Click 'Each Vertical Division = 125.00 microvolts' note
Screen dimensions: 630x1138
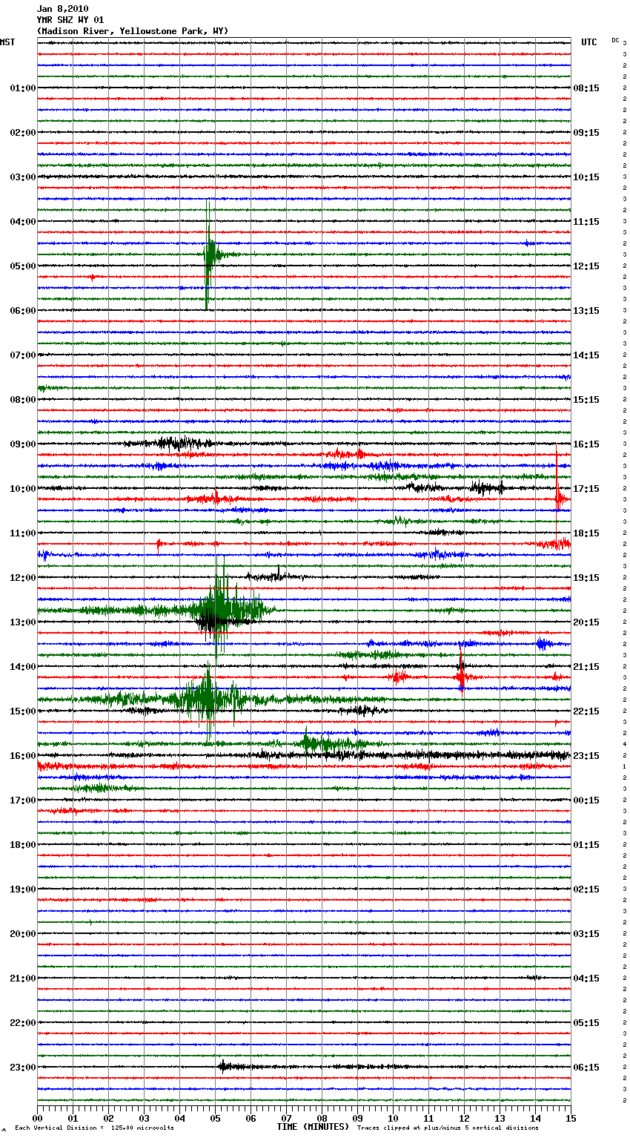[94, 1128]
